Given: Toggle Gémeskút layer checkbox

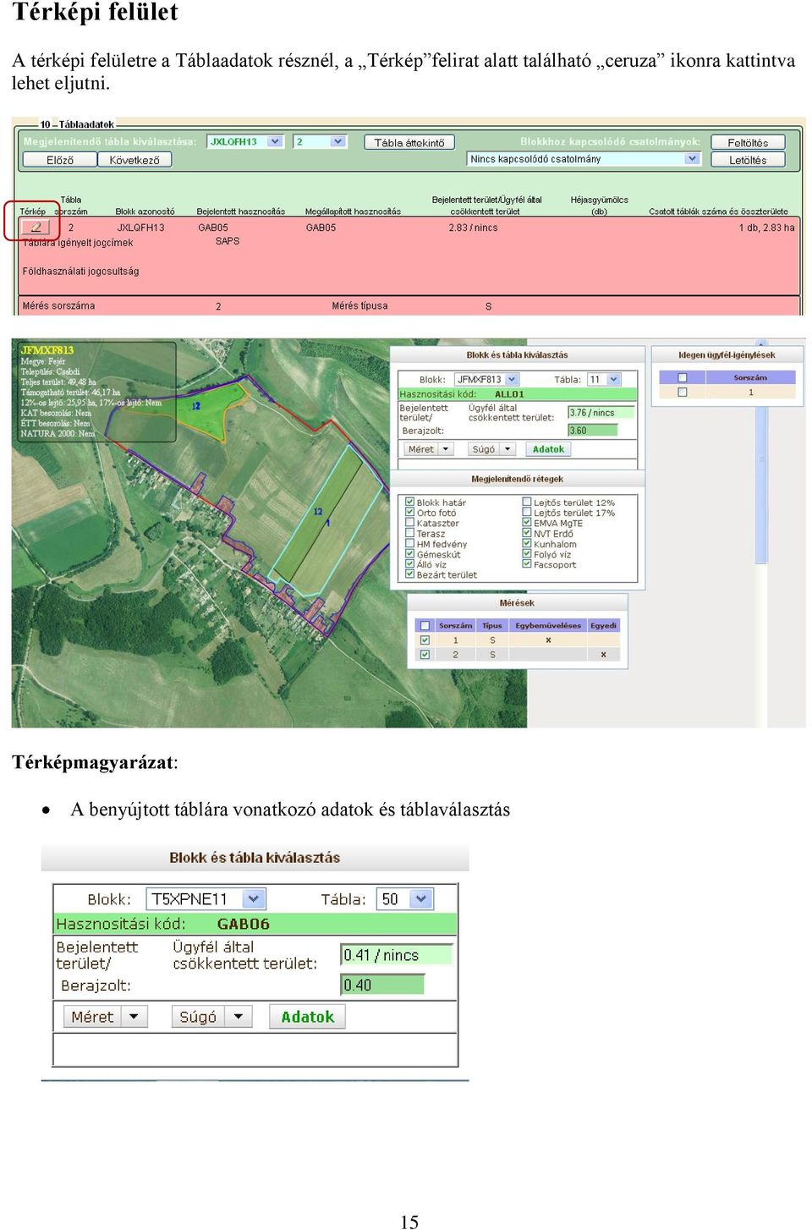Looking at the screenshot, I should 410,554.
